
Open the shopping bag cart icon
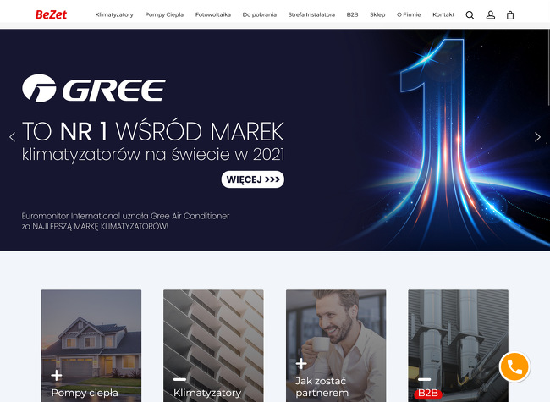pyautogui.click(x=510, y=15)
